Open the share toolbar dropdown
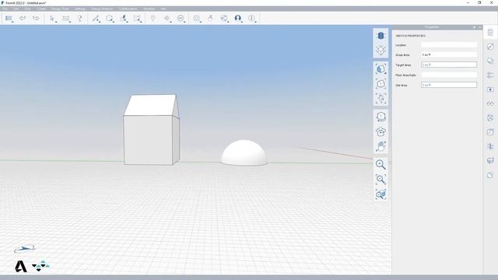This screenshot has width=498, height=280. pyautogui.click(x=225, y=19)
